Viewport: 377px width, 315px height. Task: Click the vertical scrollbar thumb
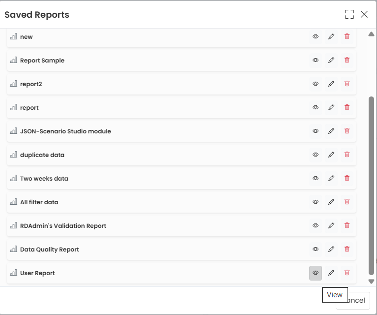[371, 186]
